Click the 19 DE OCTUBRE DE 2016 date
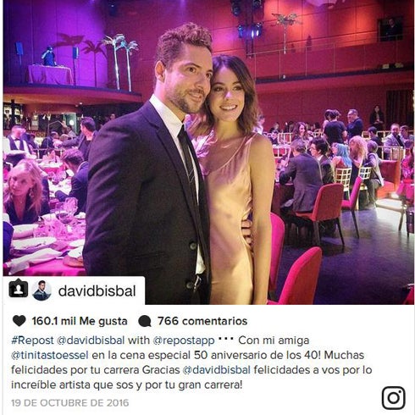The image size is (415, 415). point(70,403)
